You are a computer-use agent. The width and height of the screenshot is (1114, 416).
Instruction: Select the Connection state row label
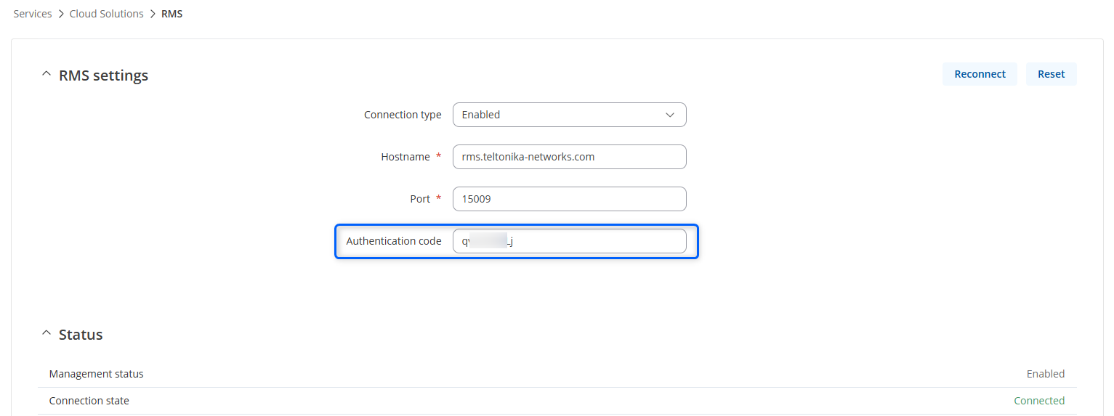click(x=89, y=401)
